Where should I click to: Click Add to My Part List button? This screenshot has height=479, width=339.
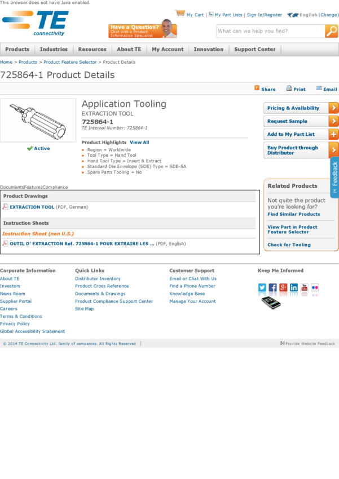pyautogui.click(x=301, y=135)
